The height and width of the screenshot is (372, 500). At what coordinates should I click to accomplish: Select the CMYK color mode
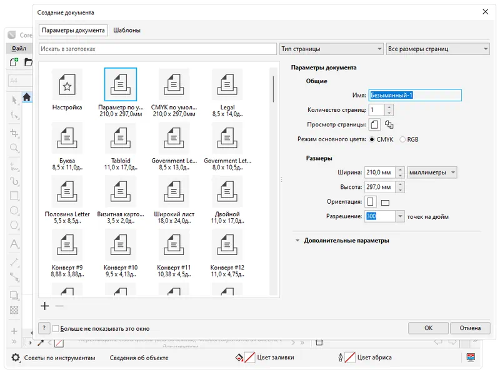[x=373, y=139]
